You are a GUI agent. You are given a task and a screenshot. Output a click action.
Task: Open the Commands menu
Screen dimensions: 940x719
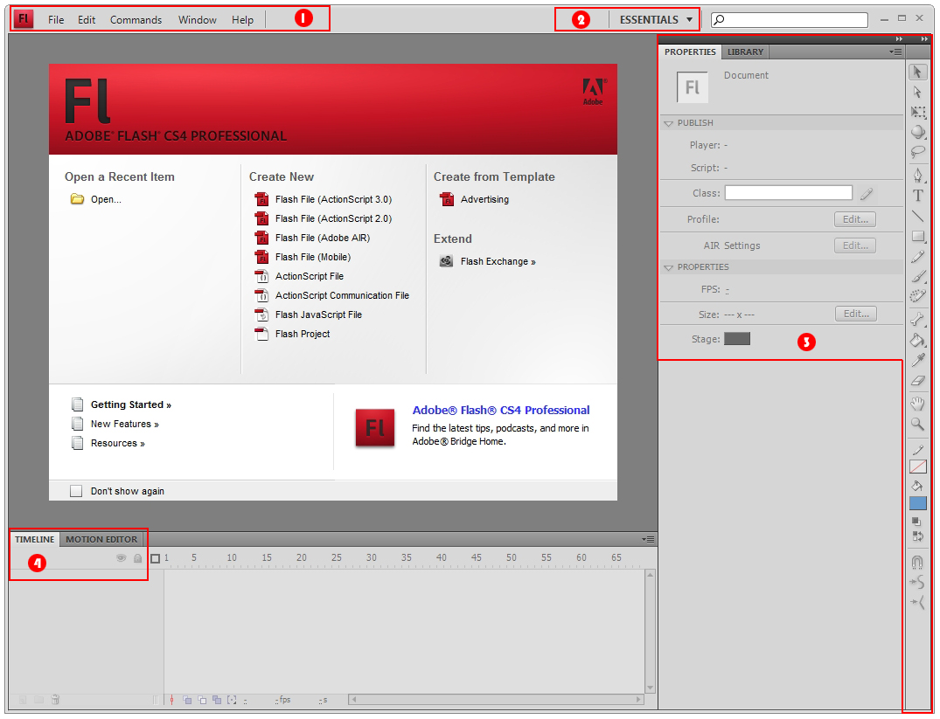136,19
